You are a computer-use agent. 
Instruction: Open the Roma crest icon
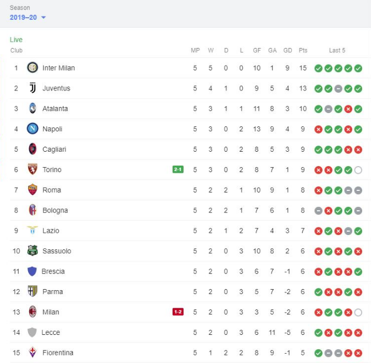[33, 190]
